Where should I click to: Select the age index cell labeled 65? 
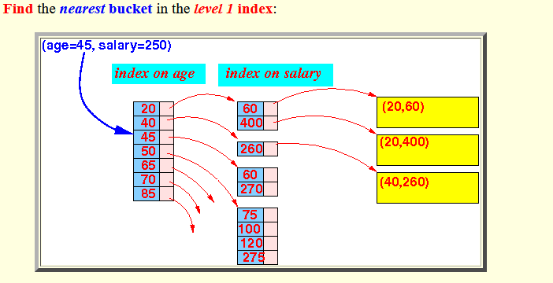[147, 165]
